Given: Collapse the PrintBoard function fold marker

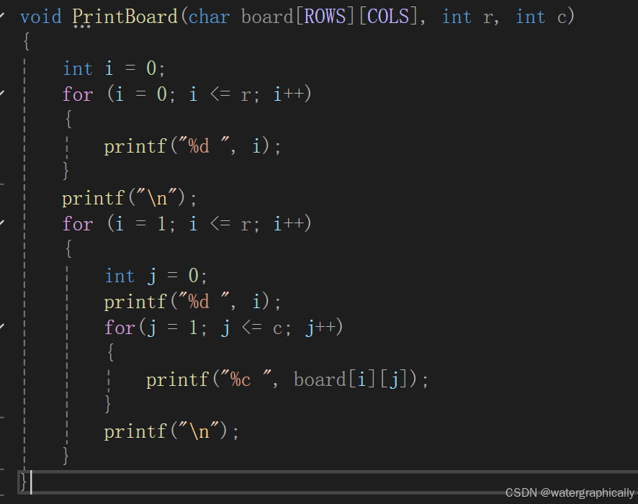Looking at the screenshot, I should coord(2,17).
